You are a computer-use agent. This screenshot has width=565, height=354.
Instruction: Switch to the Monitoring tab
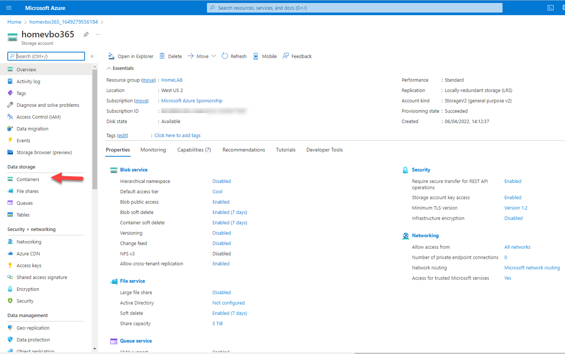click(x=153, y=150)
